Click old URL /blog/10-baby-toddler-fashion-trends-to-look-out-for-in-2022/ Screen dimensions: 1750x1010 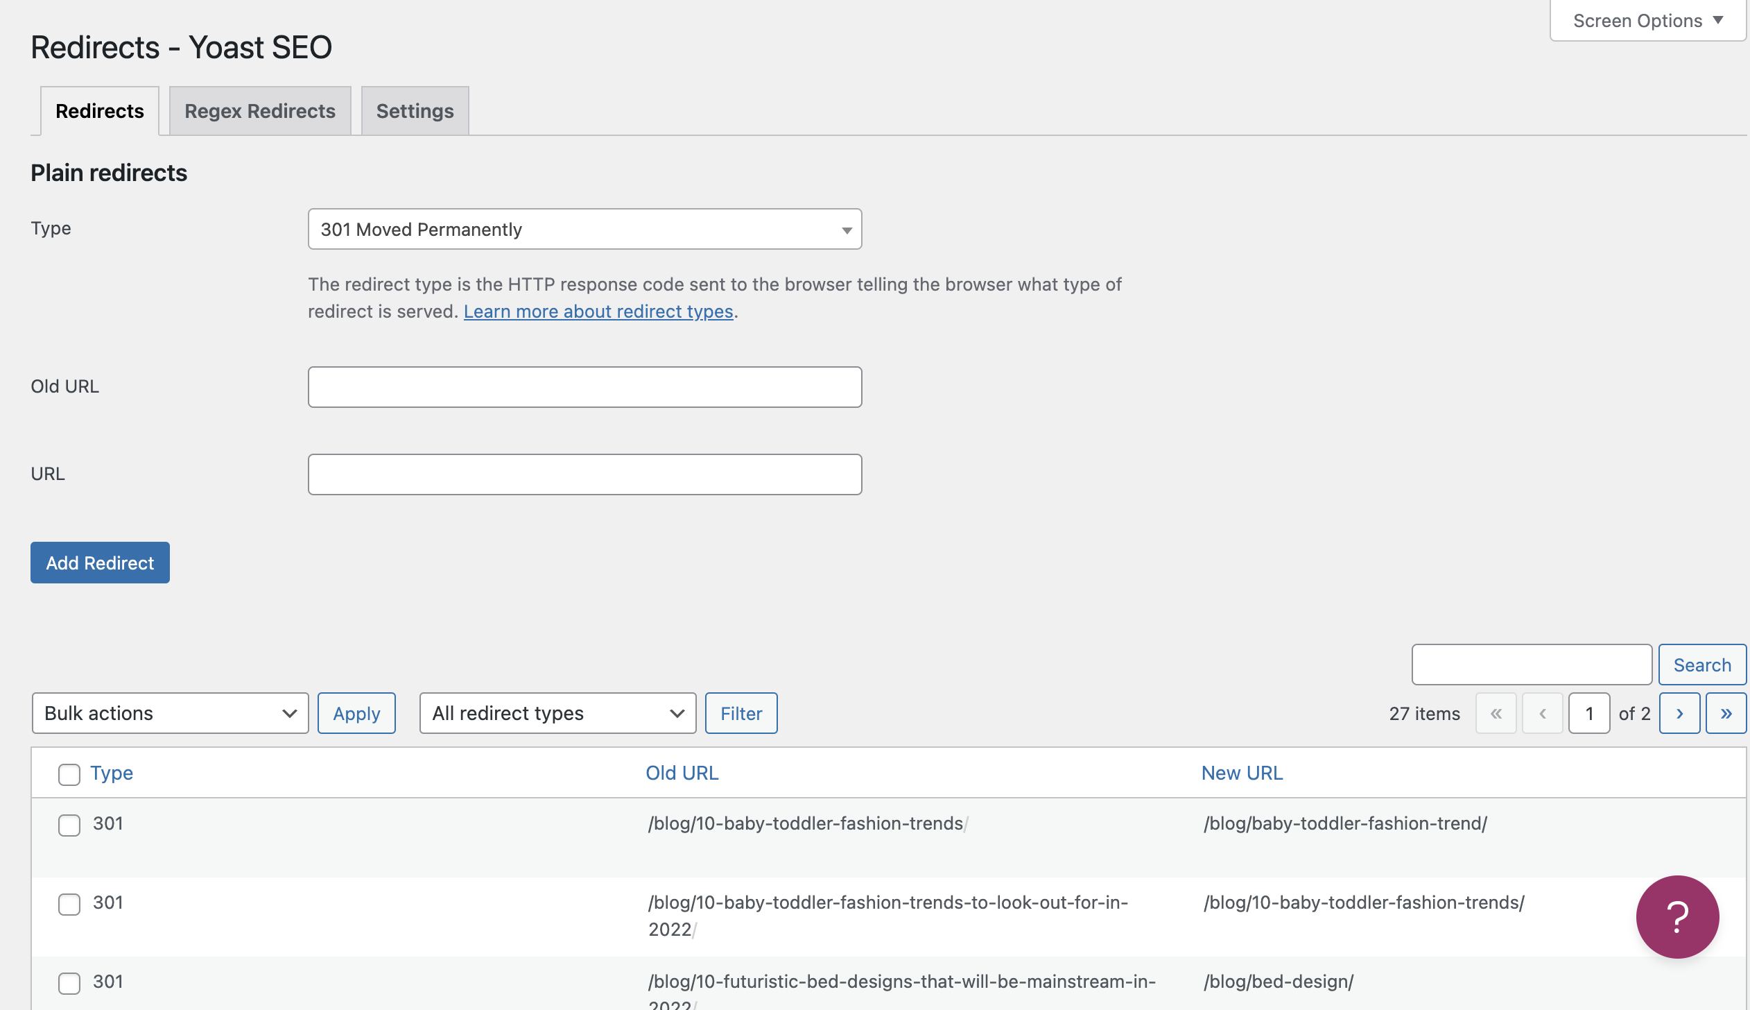[x=888, y=916]
